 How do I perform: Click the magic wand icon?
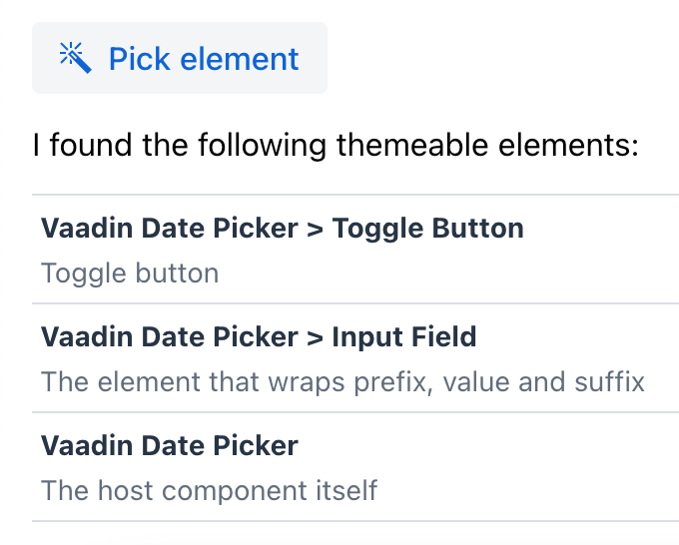coord(76,58)
